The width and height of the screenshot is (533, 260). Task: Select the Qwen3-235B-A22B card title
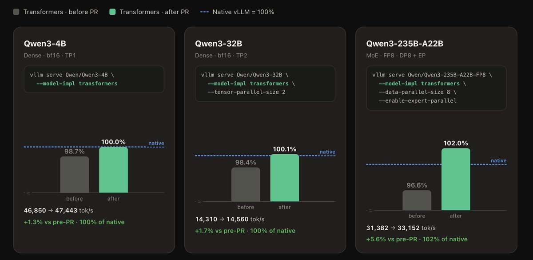(x=405, y=44)
